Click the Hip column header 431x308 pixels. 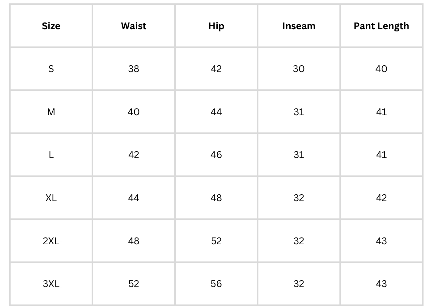(216, 26)
